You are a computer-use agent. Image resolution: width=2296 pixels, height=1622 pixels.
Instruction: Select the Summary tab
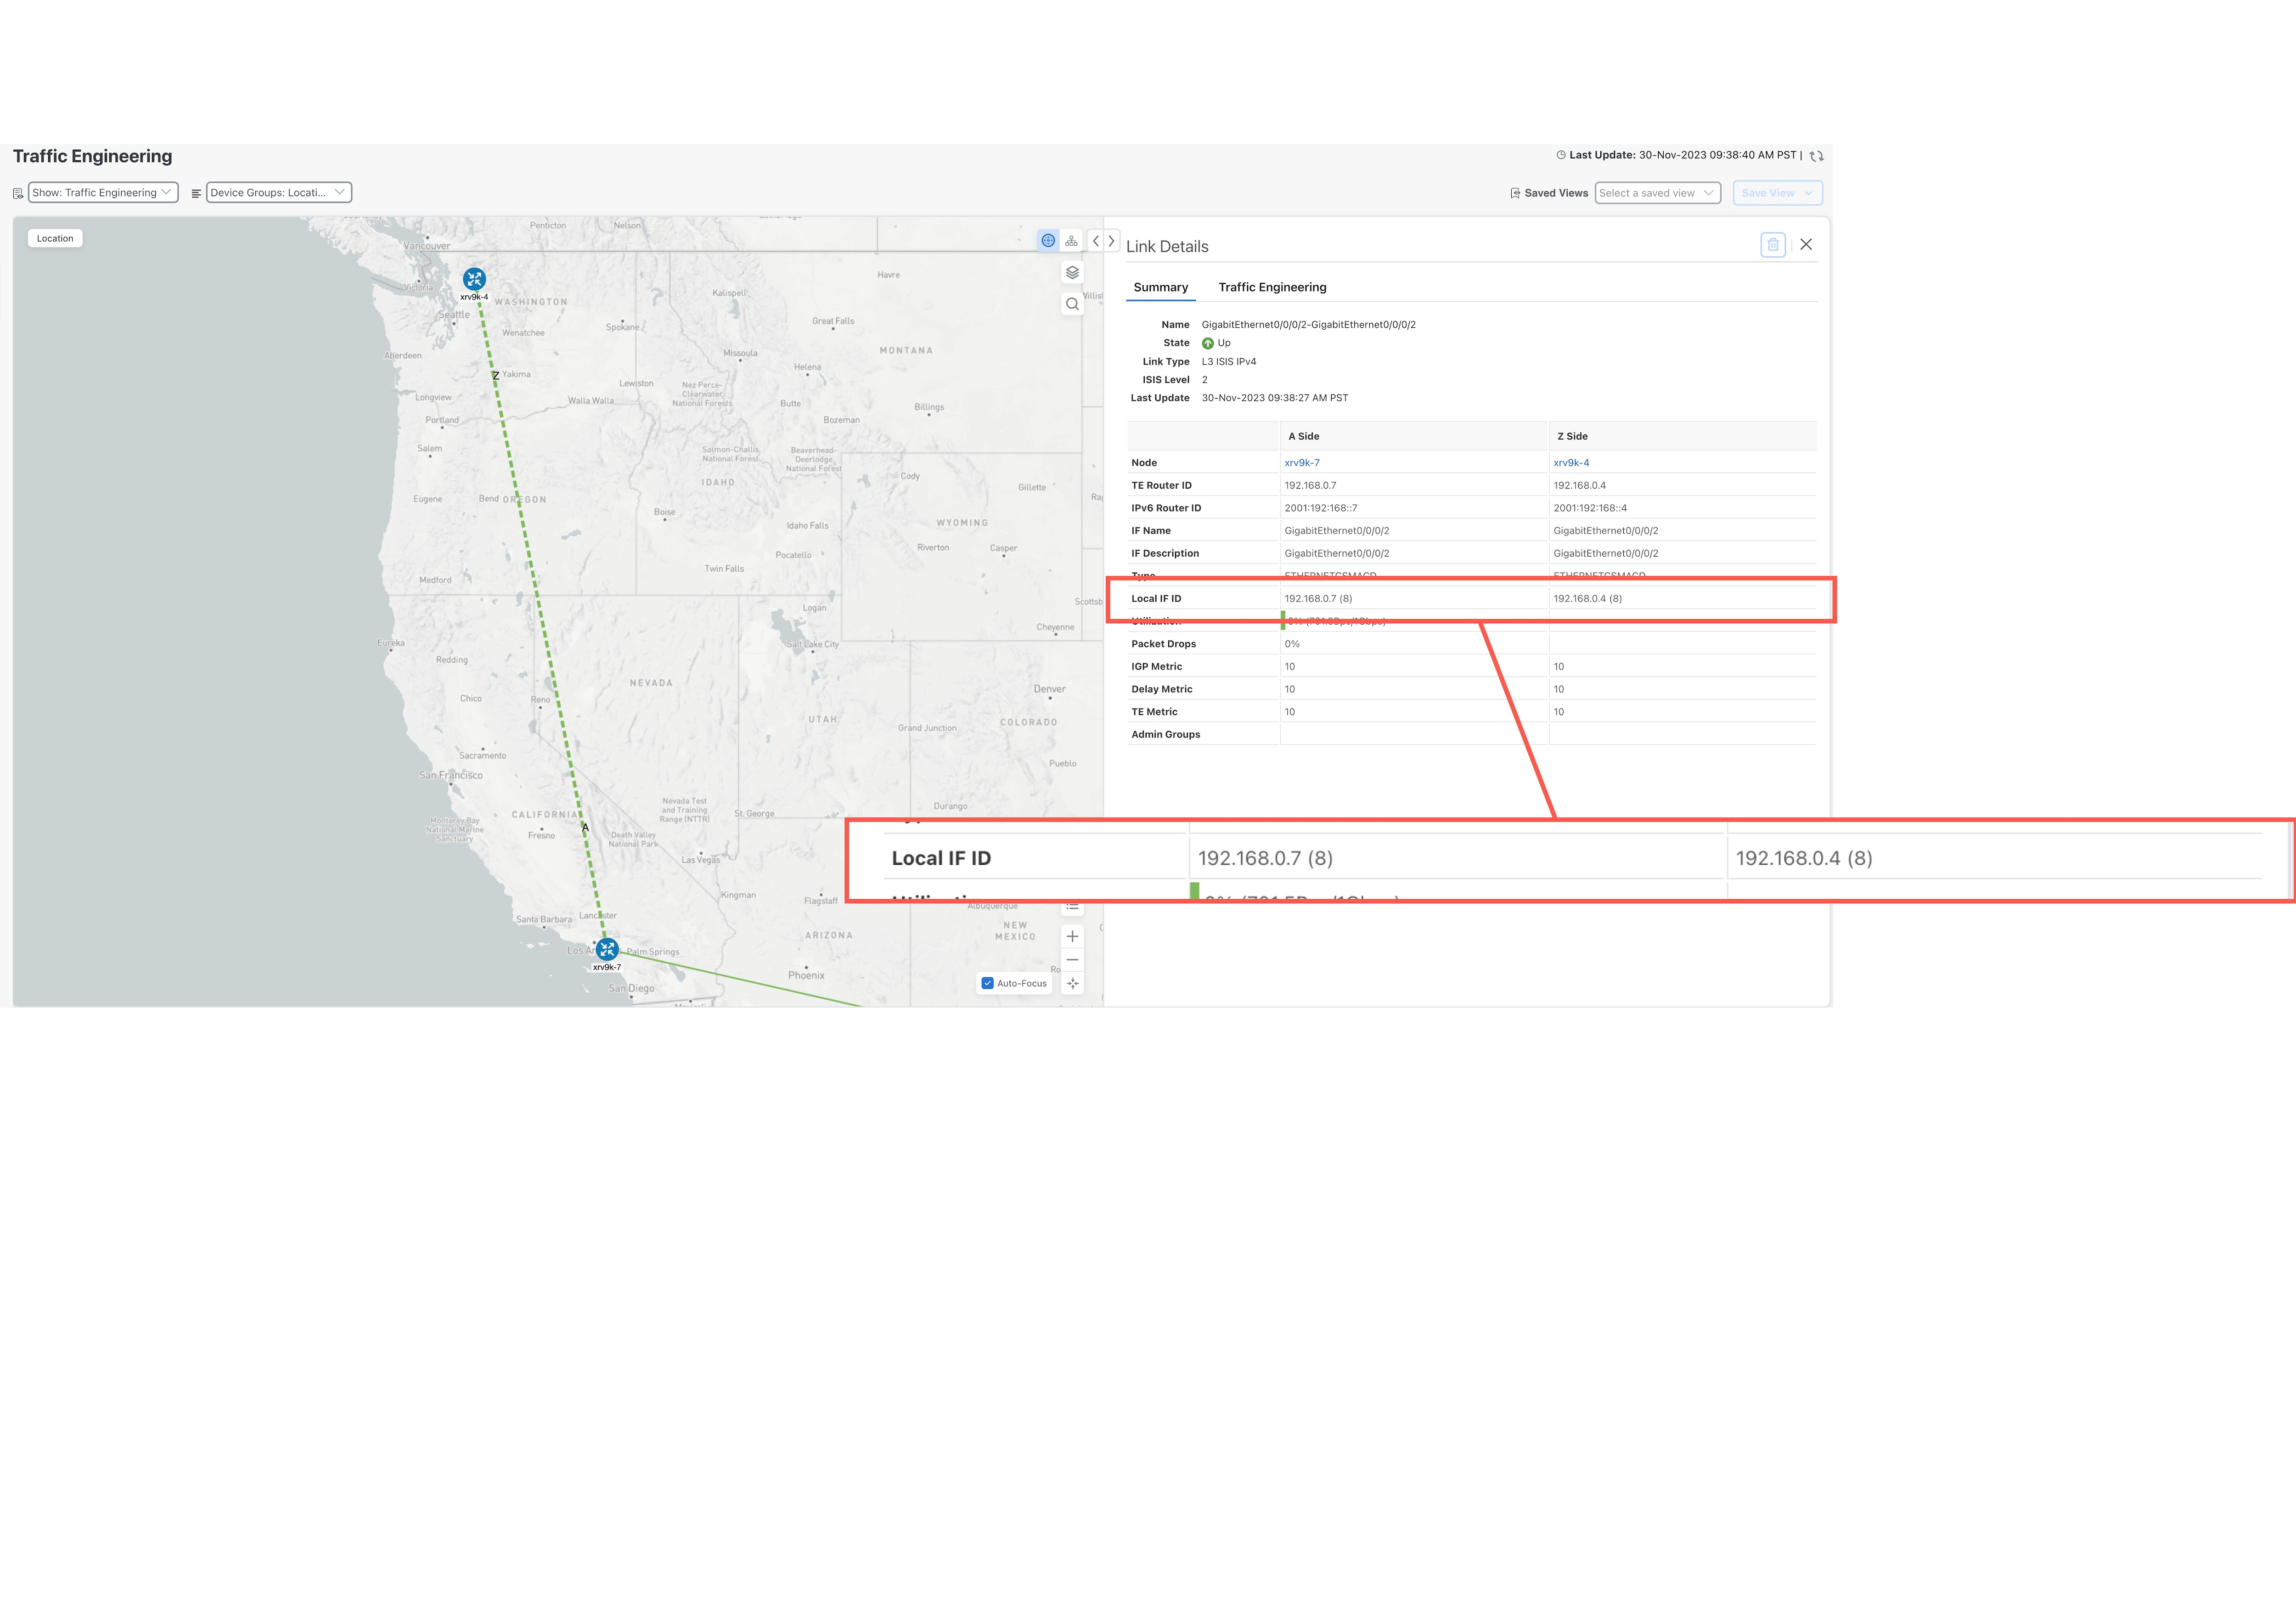click(x=1160, y=287)
